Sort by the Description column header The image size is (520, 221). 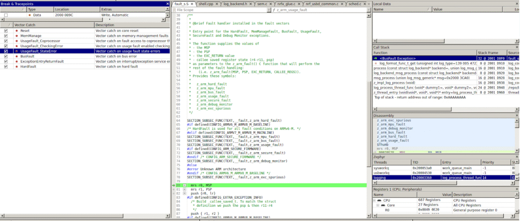click(x=132, y=25)
